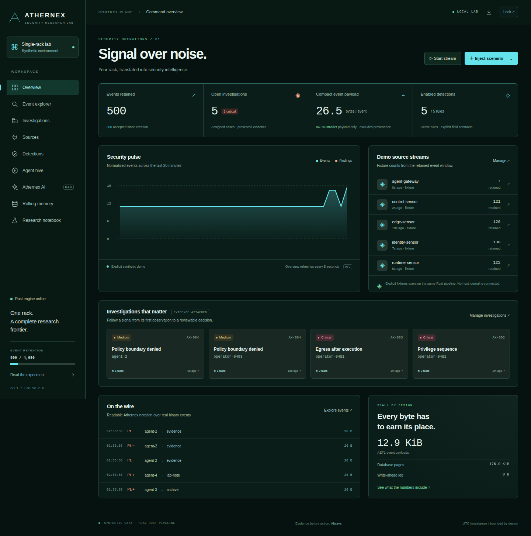
Task: Click the command icon in Single-rack lab selector
Action: pos(14,47)
